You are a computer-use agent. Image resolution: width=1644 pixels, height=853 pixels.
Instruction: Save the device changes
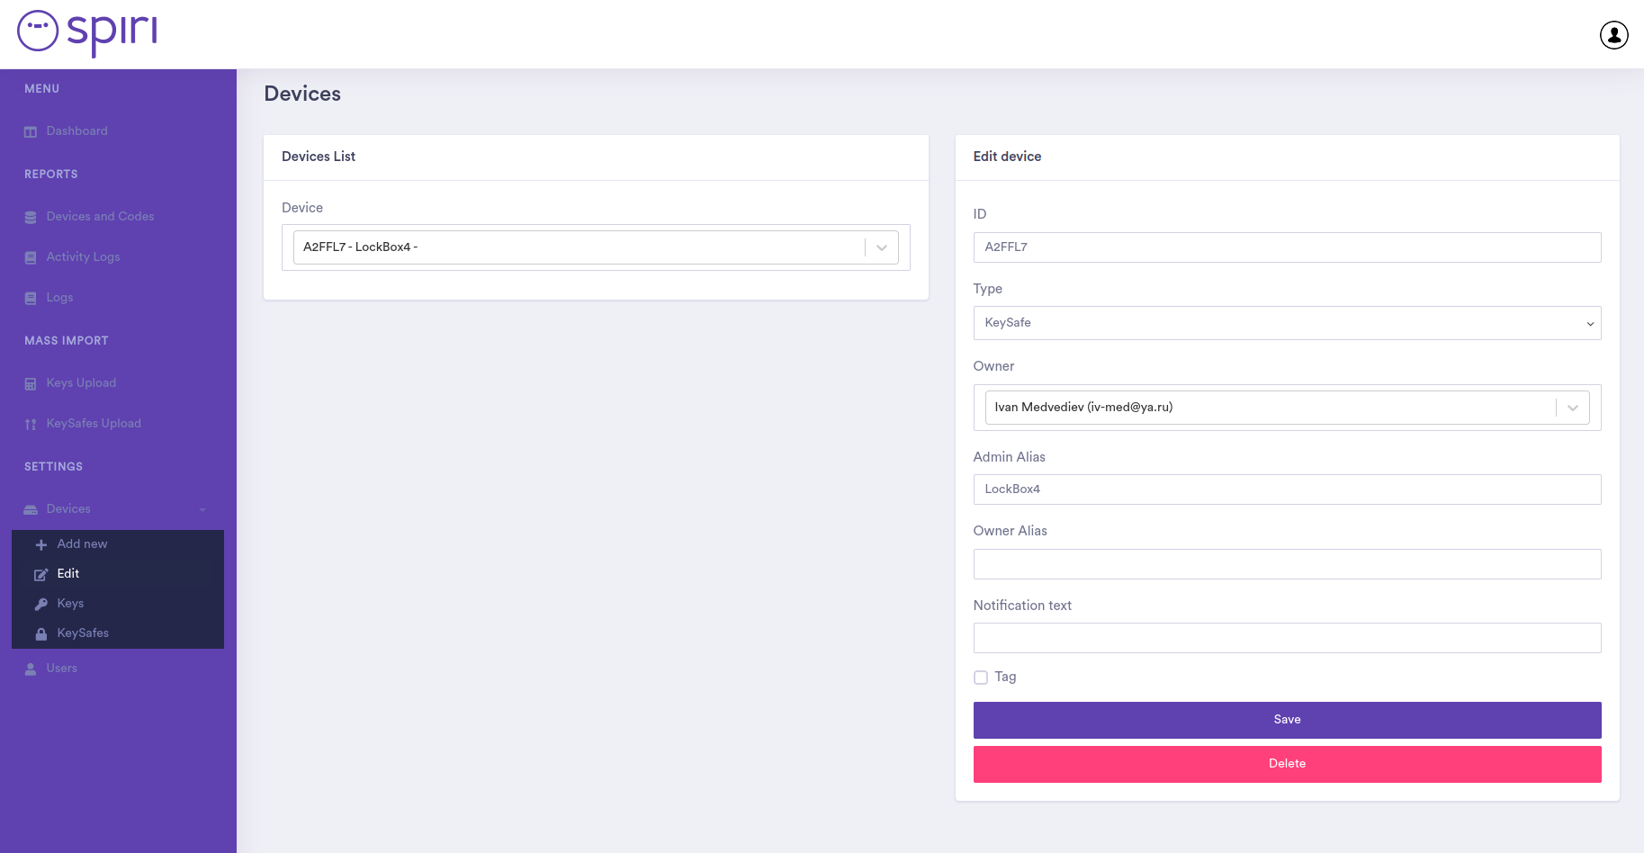(x=1286, y=720)
